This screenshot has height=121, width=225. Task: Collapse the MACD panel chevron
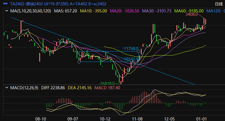coord(7,88)
